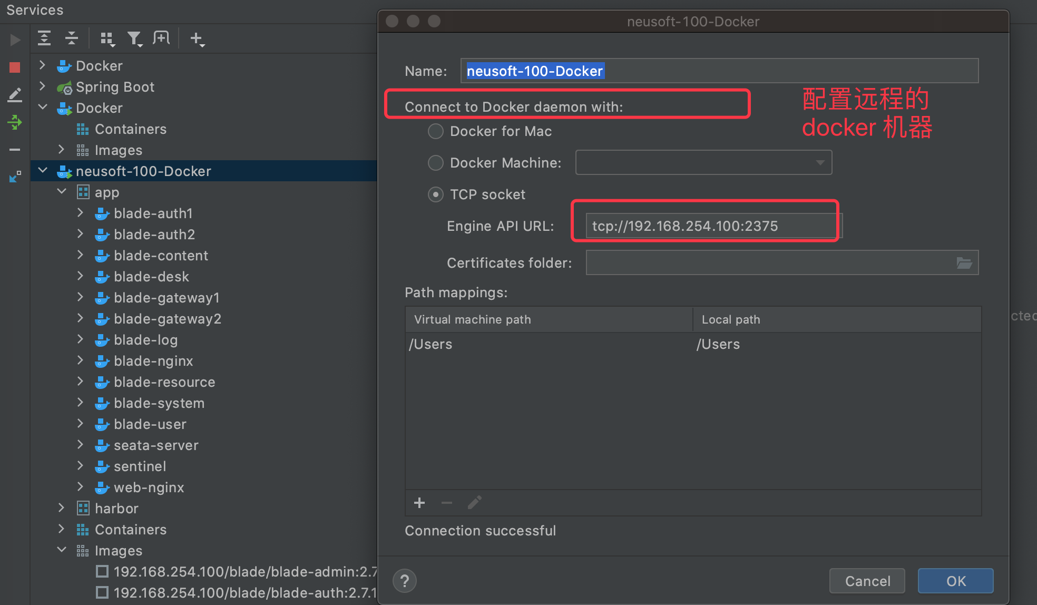Click OK to save the Docker configuration
Image resolution: width=1037 pixels, height=605 pixels.
tap(955, 581)
